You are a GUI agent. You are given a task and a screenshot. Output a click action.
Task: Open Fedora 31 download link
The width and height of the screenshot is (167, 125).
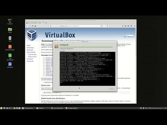(49, 73)
